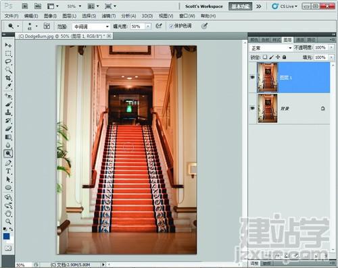This screenshot has height=268, width=338.
Task: Select the Horizontal Type tool
Action: 8,171
